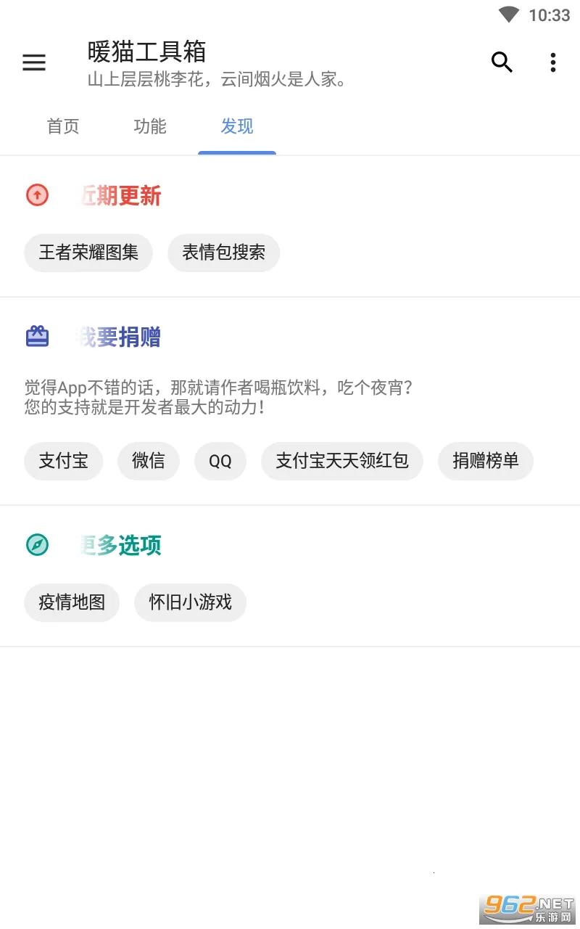580x929 pixels.
Task: Open the hamburger navigation menu
Action: coord(34,63)
